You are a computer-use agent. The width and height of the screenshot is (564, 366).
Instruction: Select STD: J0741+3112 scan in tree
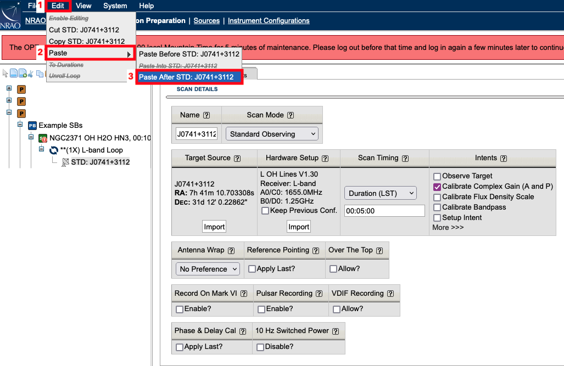pos(100,162)
